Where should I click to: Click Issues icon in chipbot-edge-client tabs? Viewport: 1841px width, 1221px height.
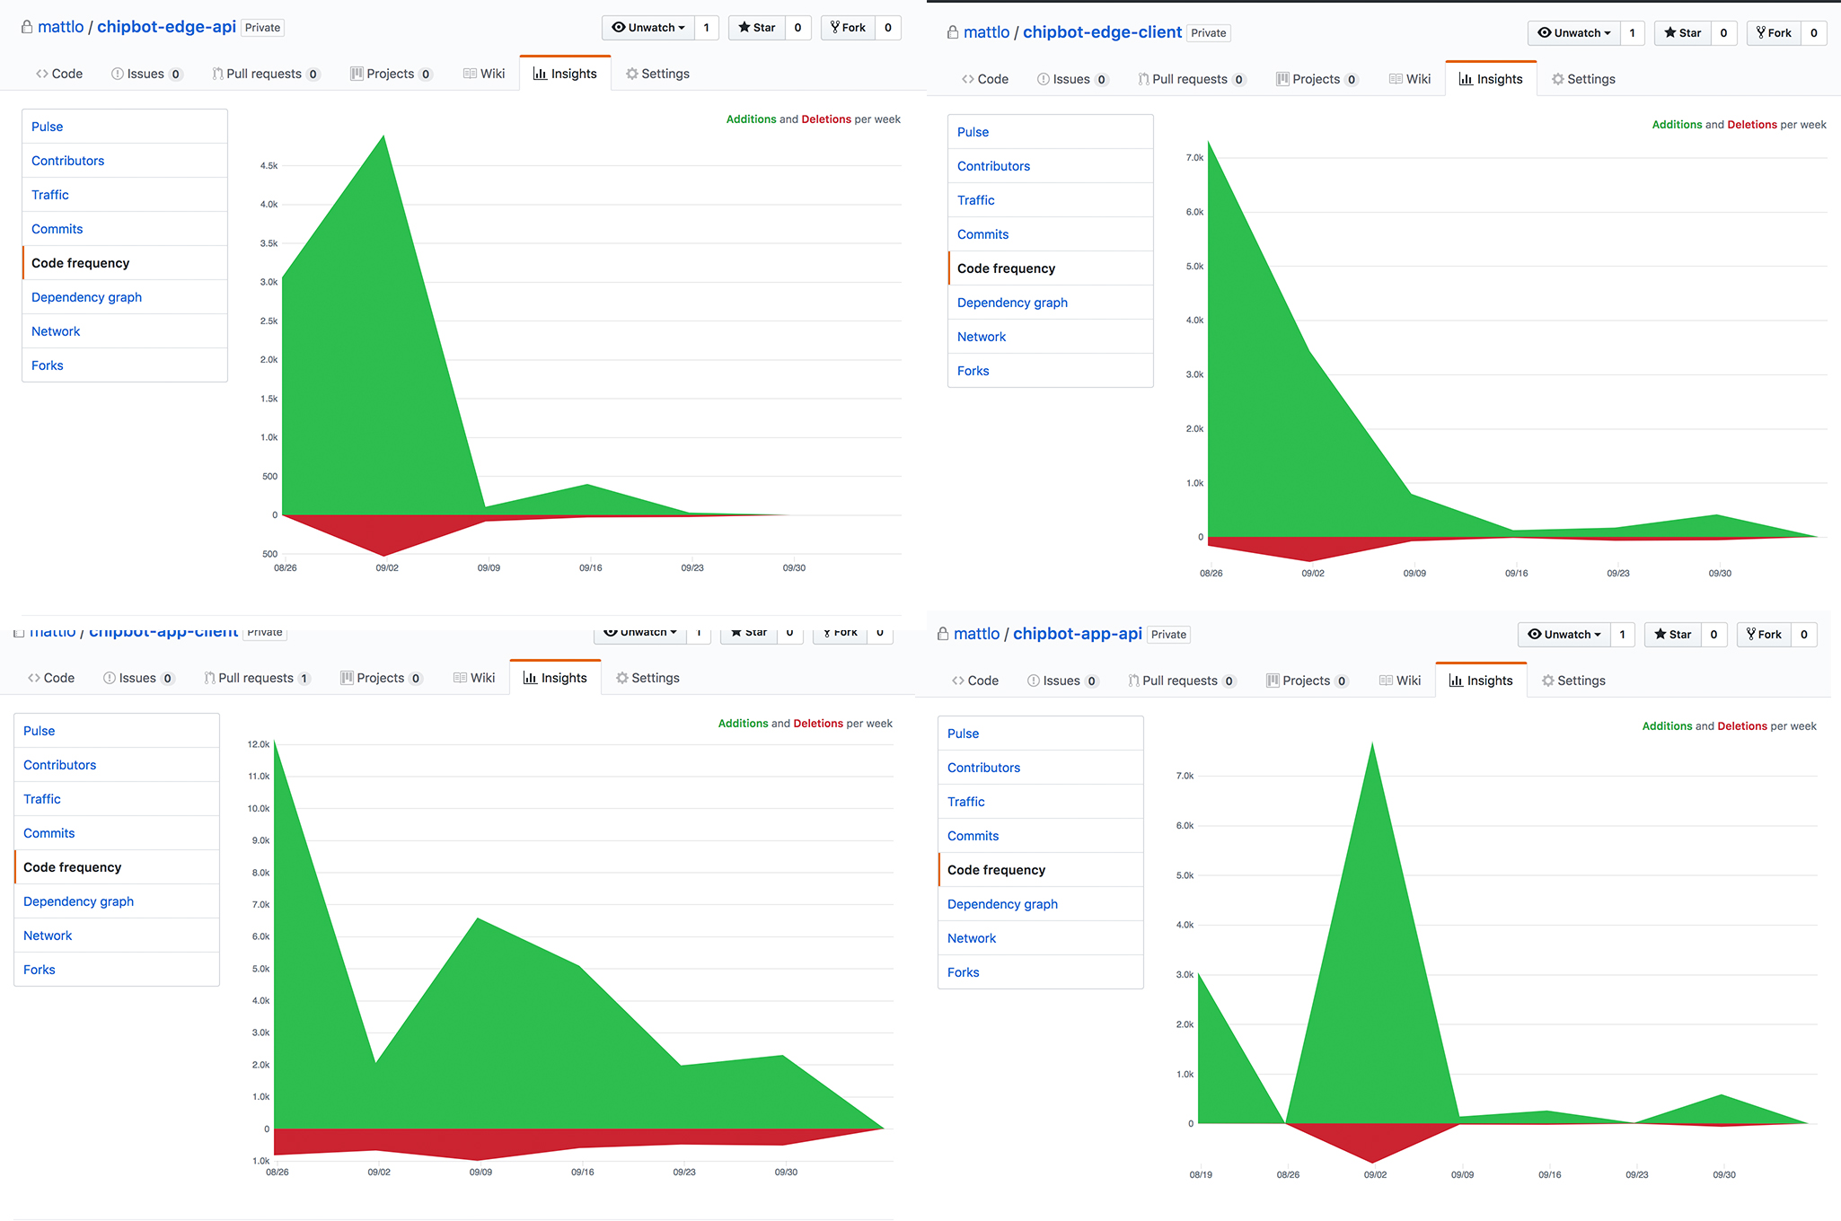1044,79
